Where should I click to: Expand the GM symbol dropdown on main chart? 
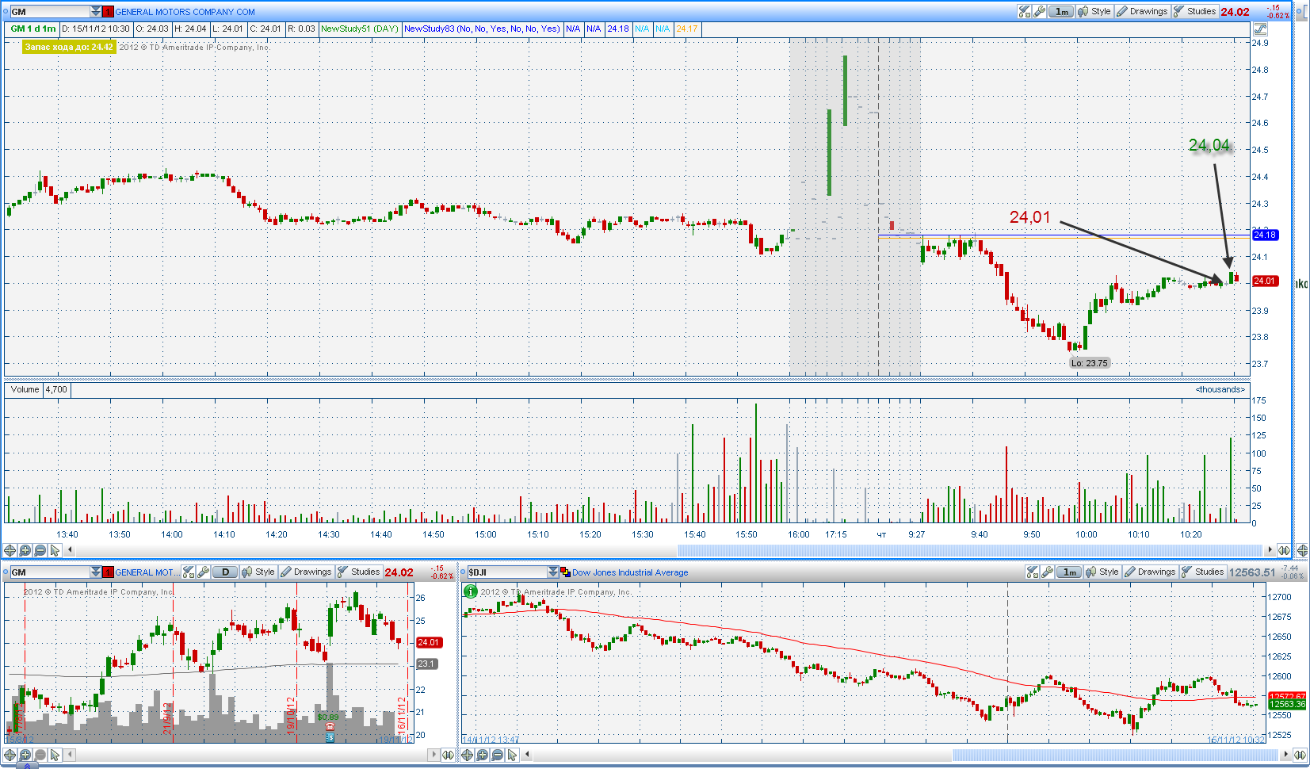click(96, 11)
